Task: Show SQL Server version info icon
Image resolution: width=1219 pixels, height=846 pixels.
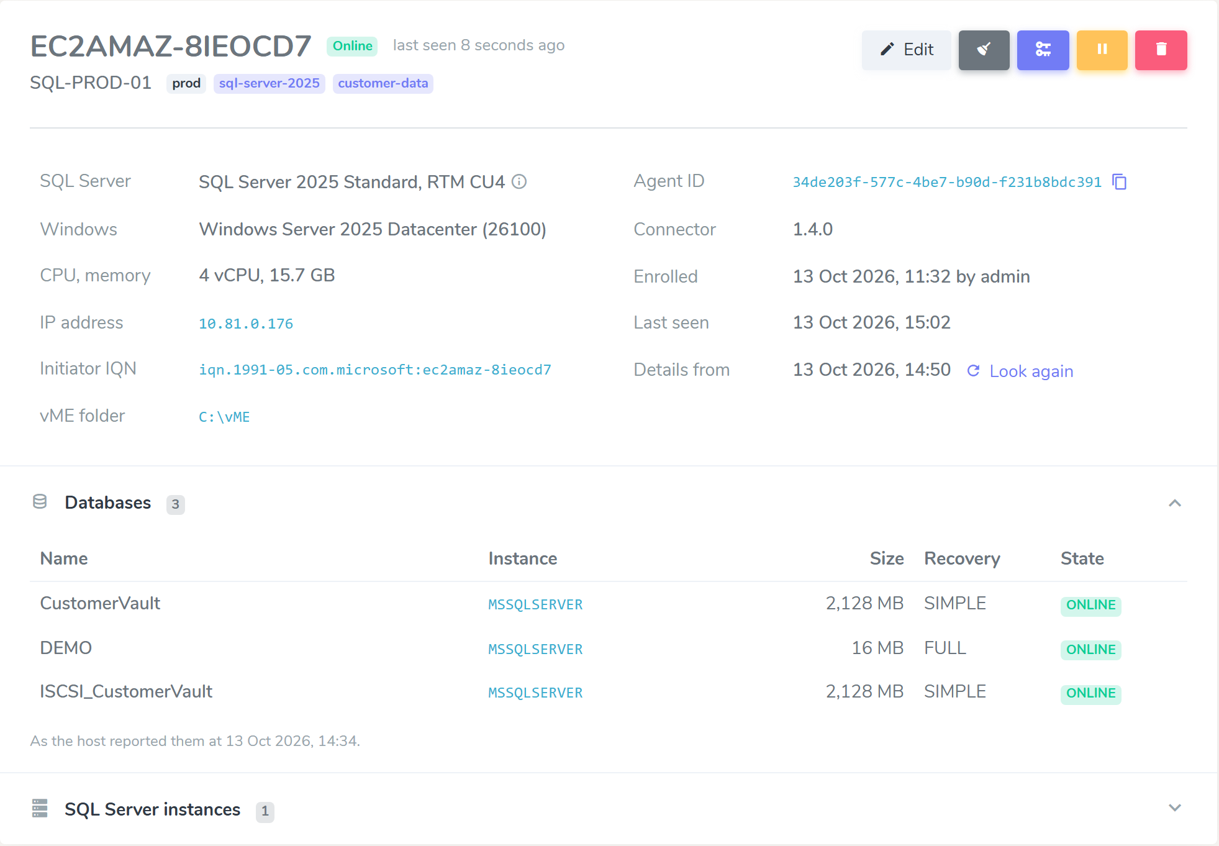Action: (519, 181)
